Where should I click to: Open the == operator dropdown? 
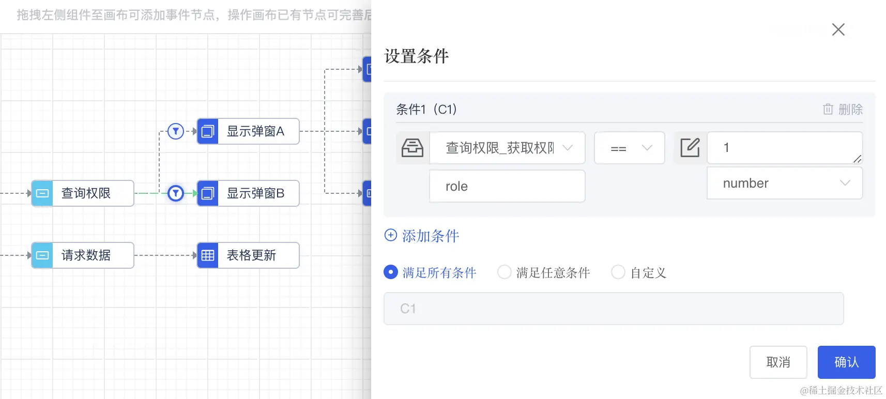[630, 148]
